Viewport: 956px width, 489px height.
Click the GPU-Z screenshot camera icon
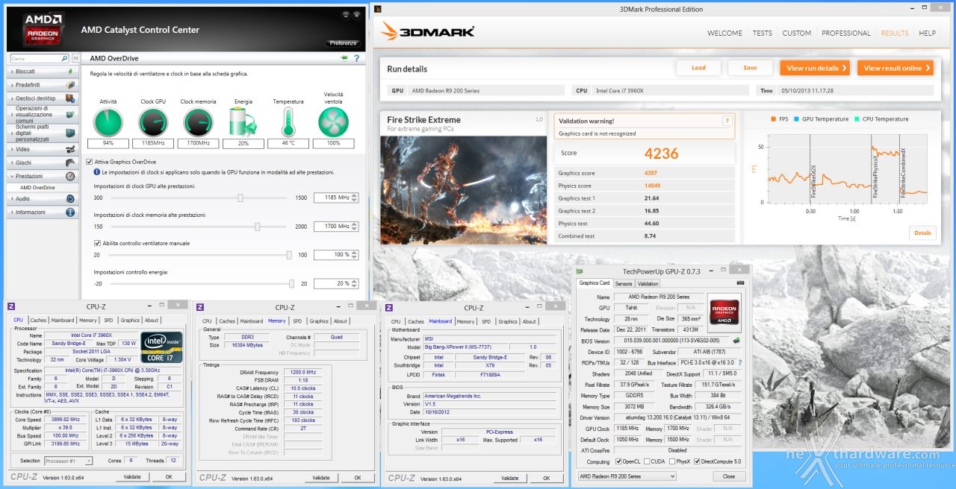[740, 283]
